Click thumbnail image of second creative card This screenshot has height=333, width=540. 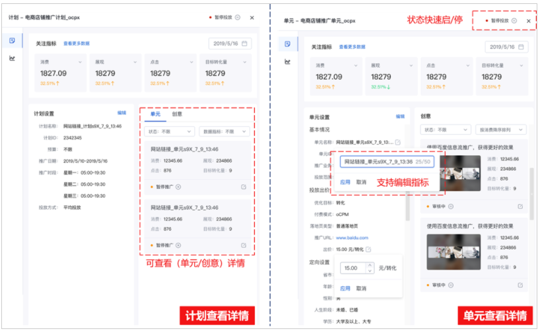tap(454, 252)
